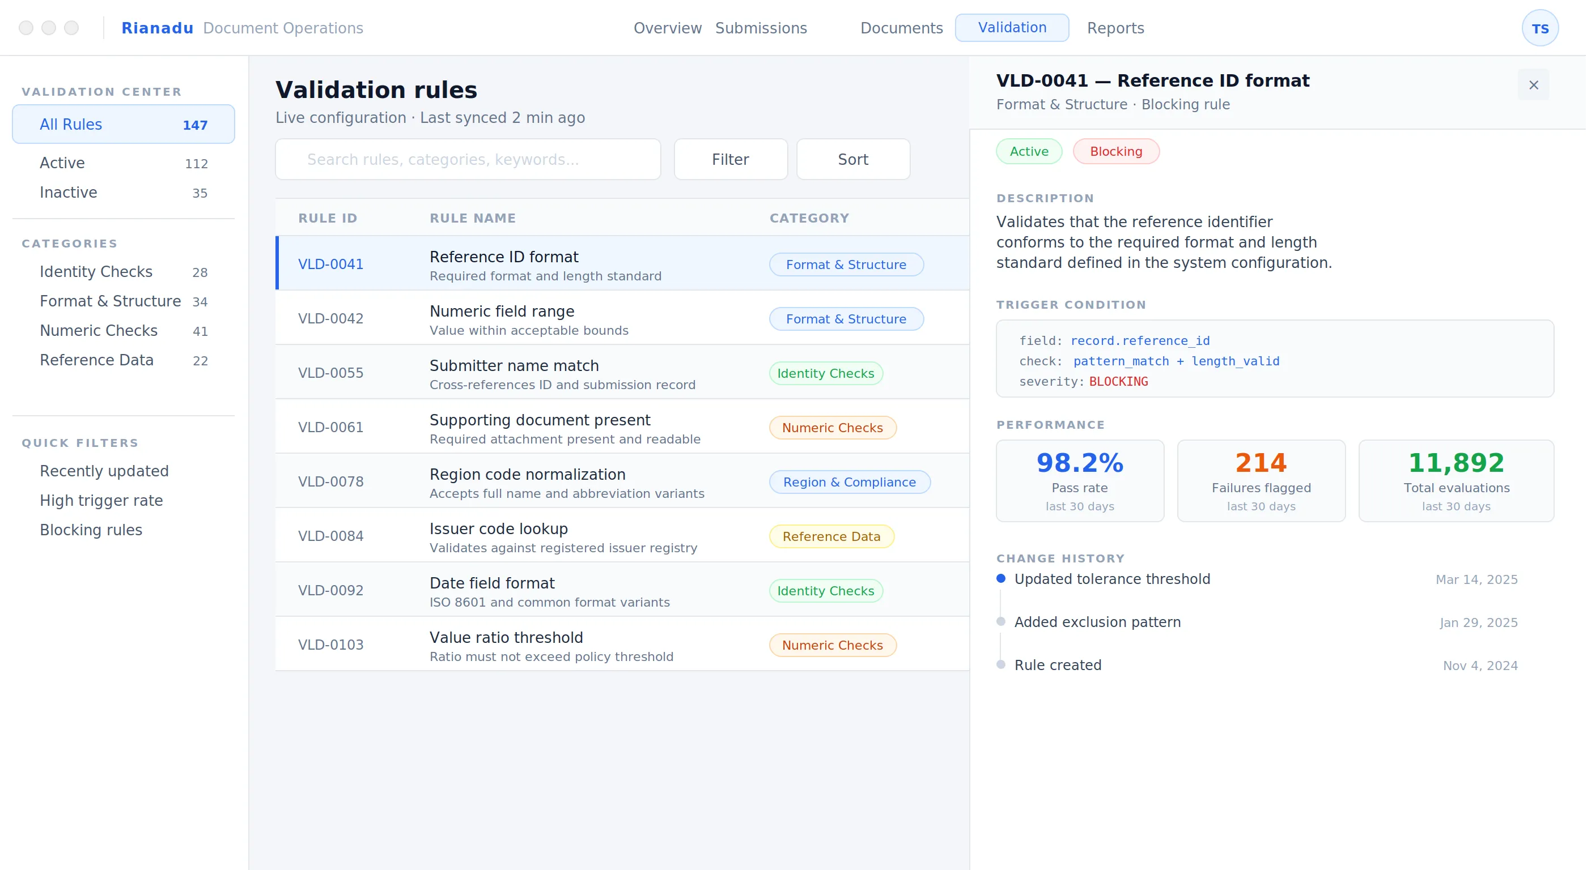Screen dimensions: 1587x870
Task: Sort by the Rule ID column header
Action: (328, 218)
